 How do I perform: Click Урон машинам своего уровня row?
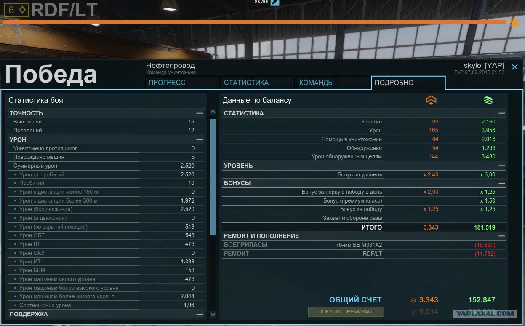[x=106, y=279]
